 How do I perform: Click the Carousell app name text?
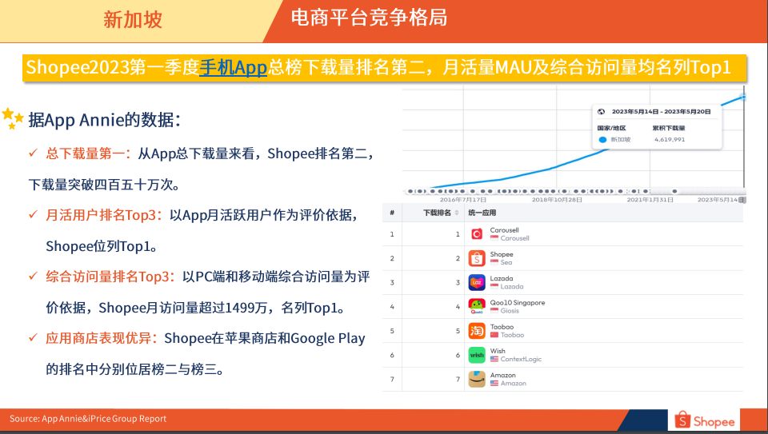[x=505, y=230]
